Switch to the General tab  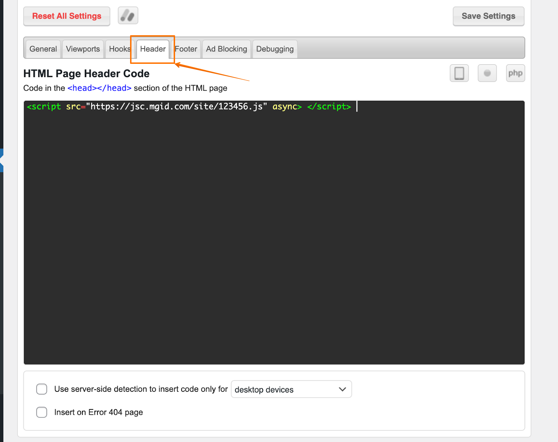[x=43, y=49]
